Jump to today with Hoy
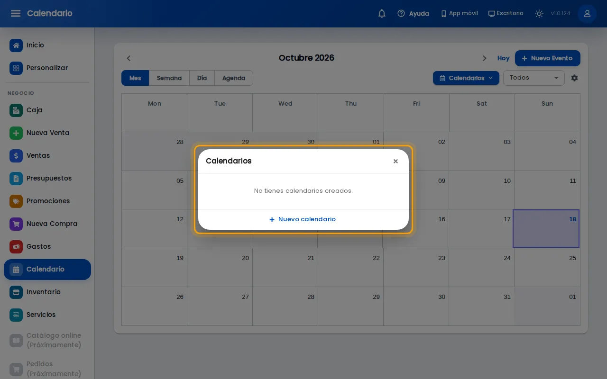 (503, 58)
